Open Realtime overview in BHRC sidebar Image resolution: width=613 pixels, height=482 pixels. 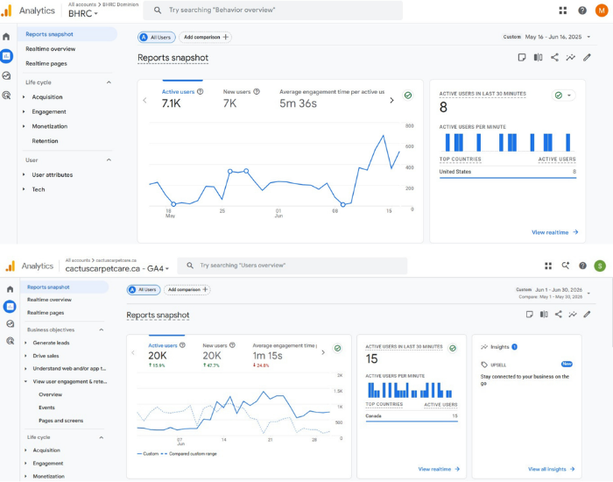tap(51, 49)
